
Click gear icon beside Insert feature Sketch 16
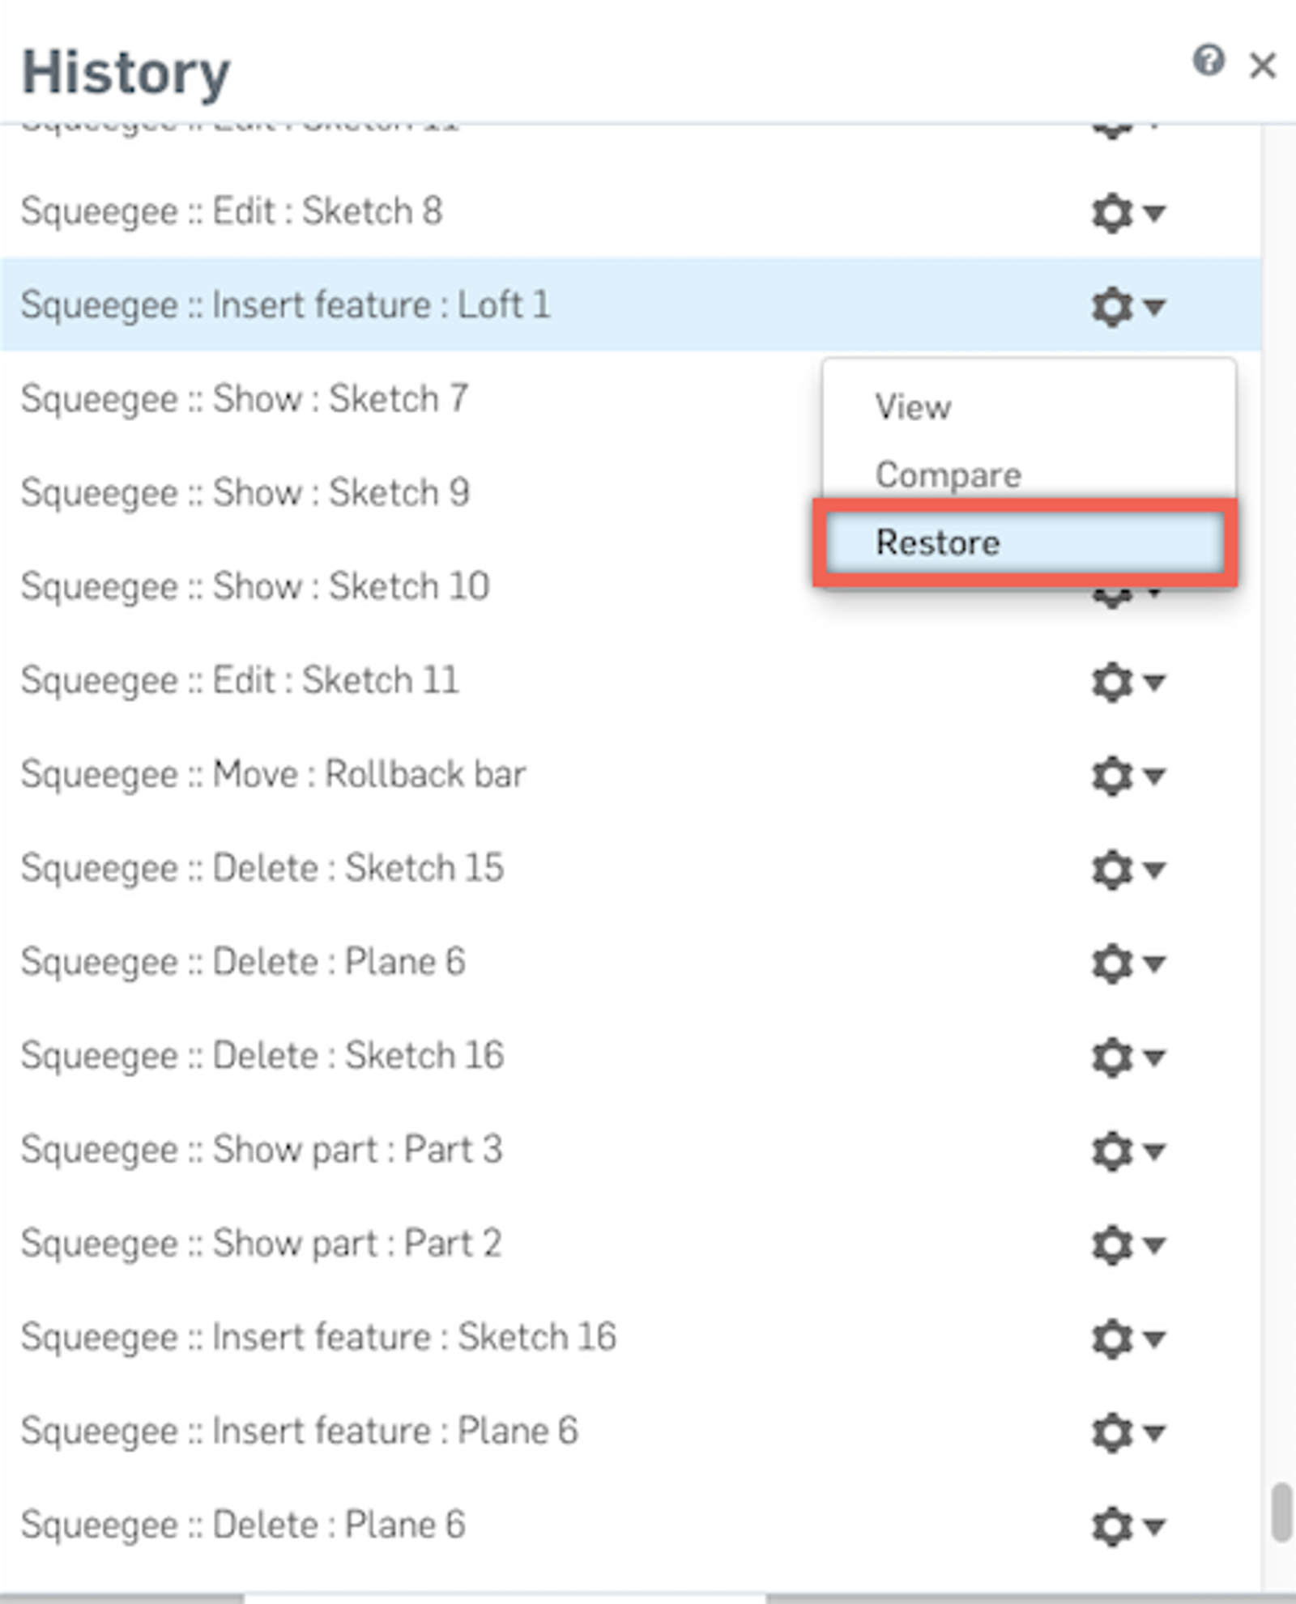pos(1112,1338)
